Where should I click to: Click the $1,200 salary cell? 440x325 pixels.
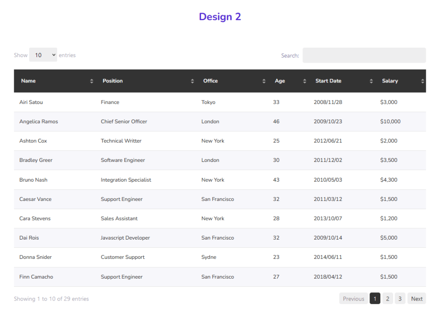[388, 219]
